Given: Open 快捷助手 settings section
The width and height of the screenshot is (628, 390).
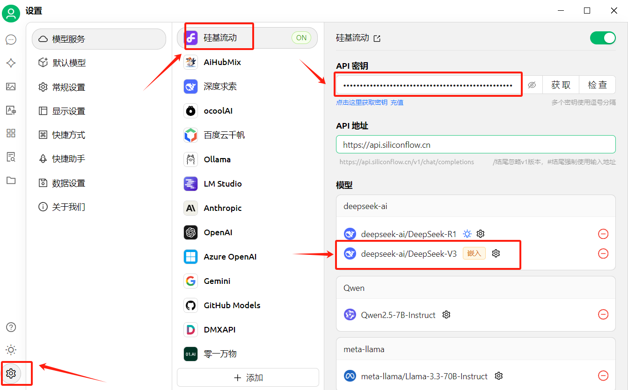Looking at the screenshot, I should [99, 159].
